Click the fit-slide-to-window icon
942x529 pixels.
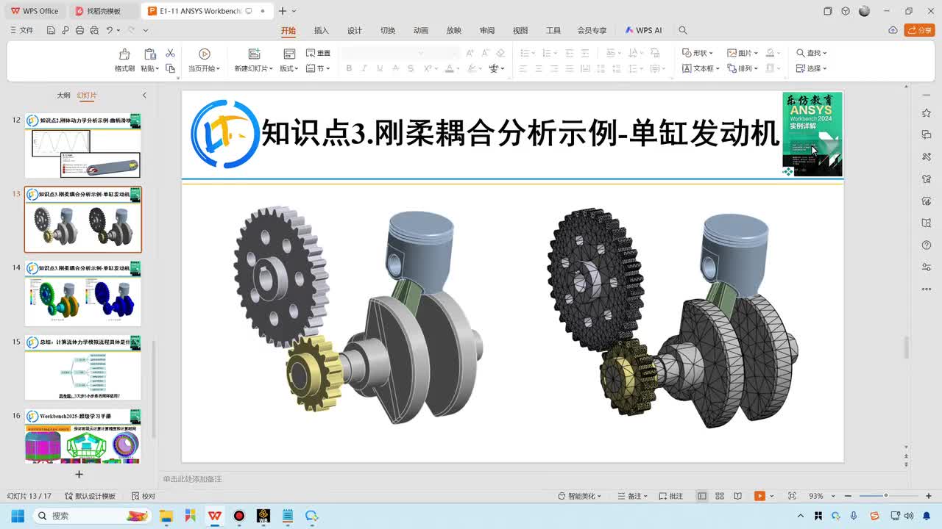[792, 496]
